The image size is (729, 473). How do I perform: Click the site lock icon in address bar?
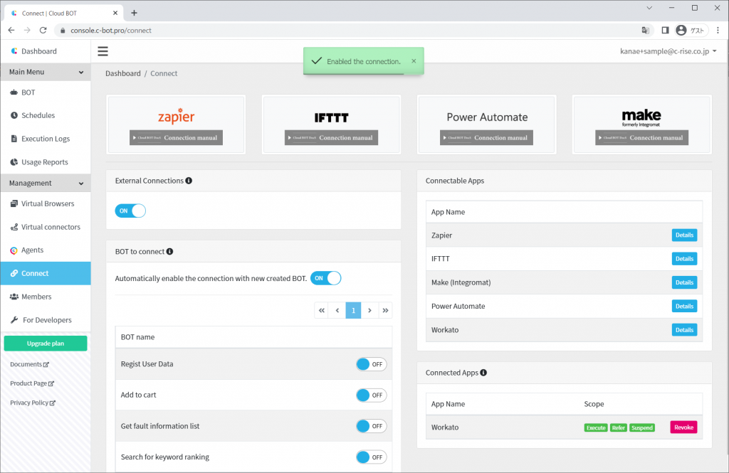[x=63, y=30]
